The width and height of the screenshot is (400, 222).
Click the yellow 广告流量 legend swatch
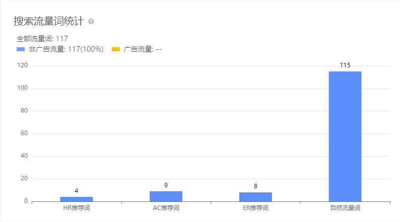click(115, 49)
